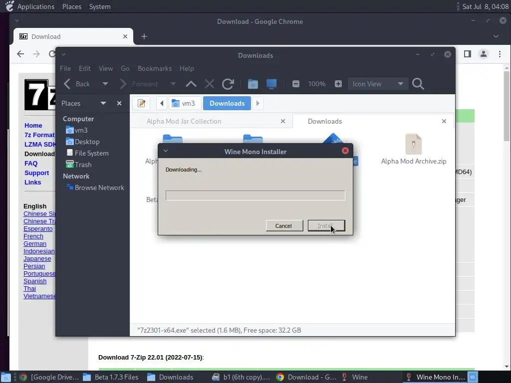Viewport: 511px width, 383px height.
Task: Close the Alpha Mod Jar Collection tab
Action: [283, 121]
